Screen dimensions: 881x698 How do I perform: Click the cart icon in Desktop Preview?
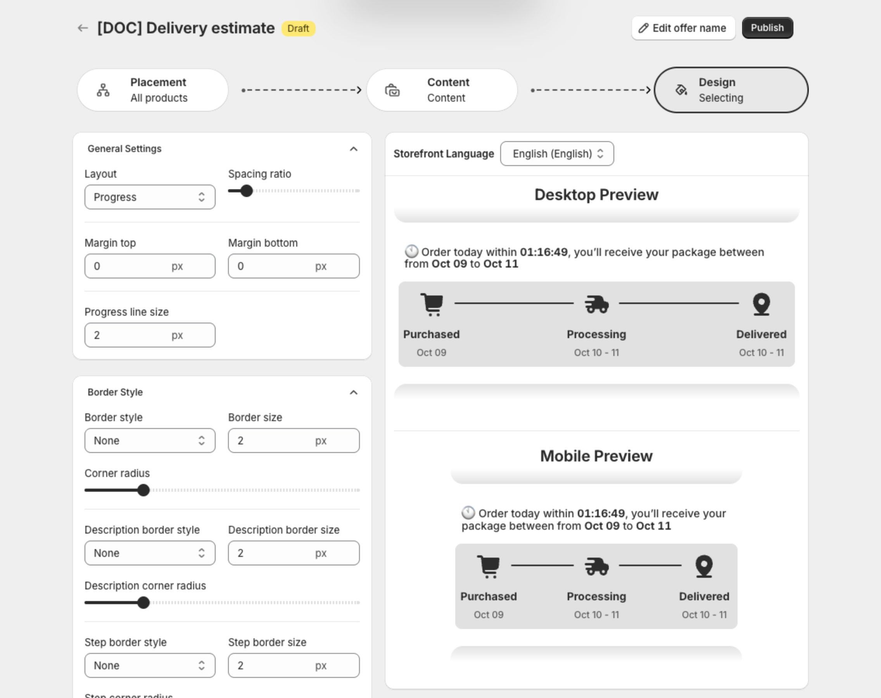pos(432,304)
